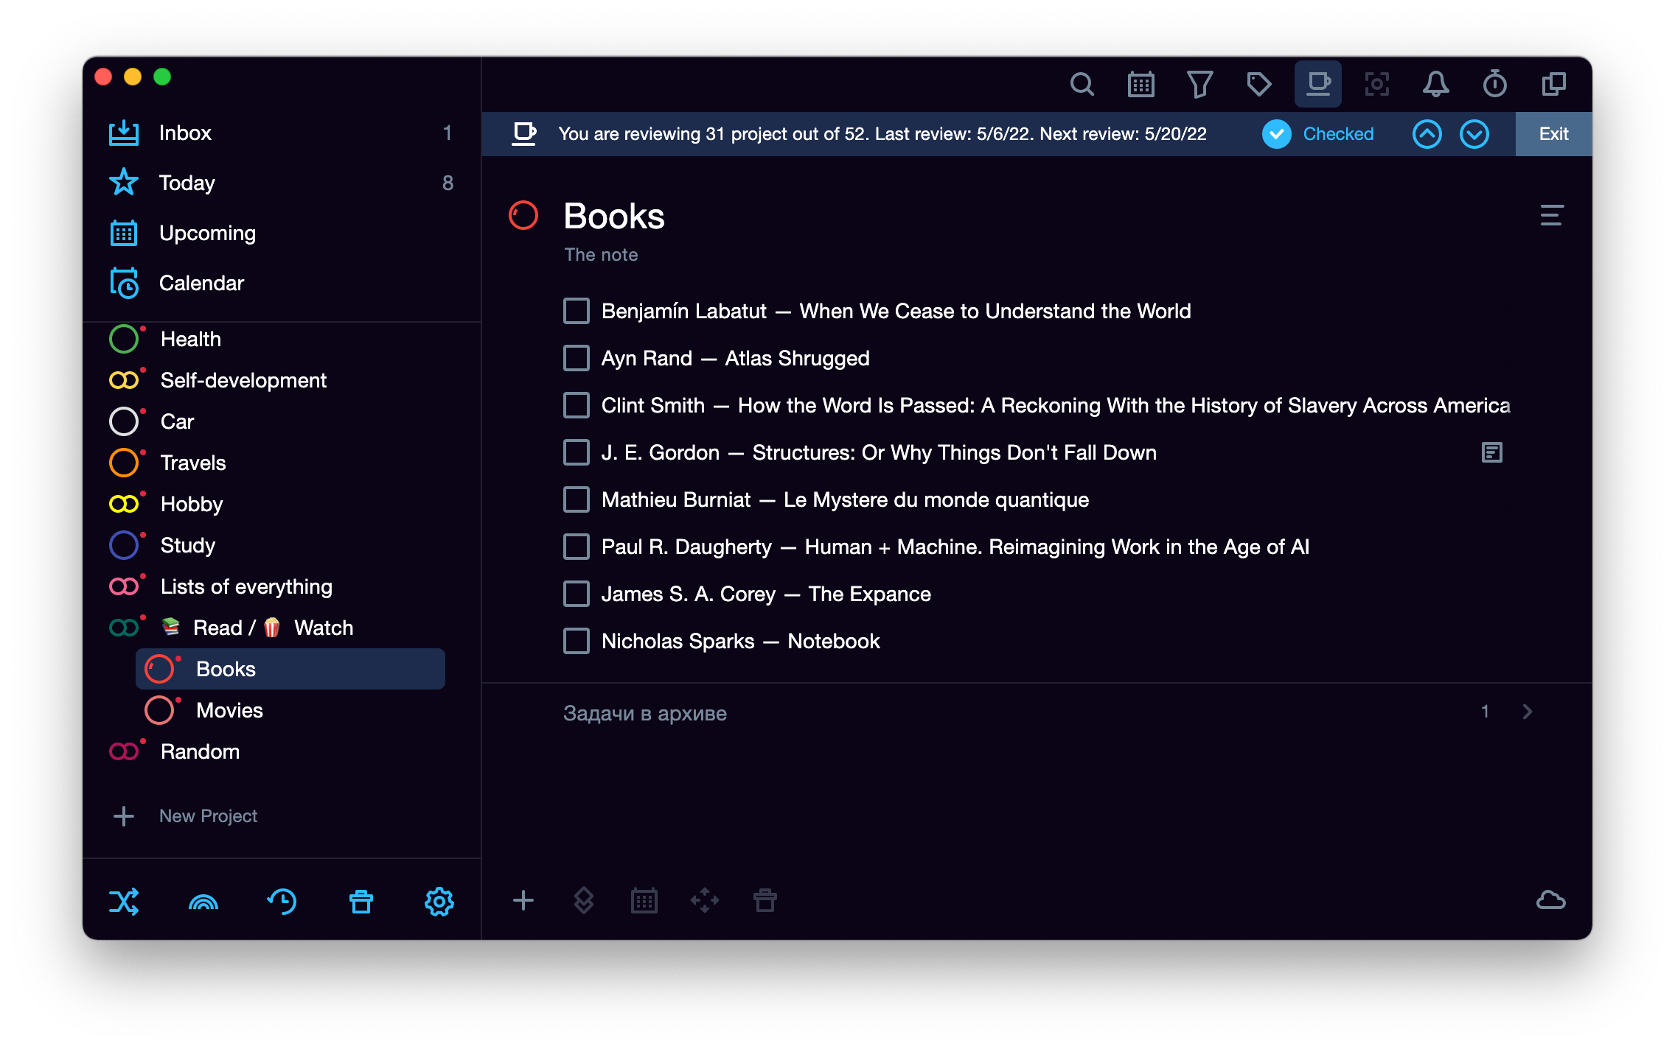Open new window with the copy icon
Image resolution: width=1675 pixels, height=1049 pixels.
[x=1553, y=85]
